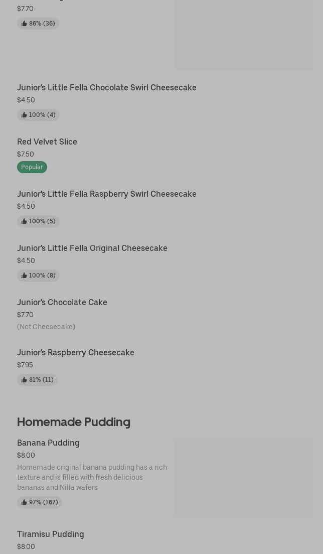Open Junior's Little Fella Raspberry Swirl Cheesecake
Viewport: 323px width, 554px height.
pos(106,194)
